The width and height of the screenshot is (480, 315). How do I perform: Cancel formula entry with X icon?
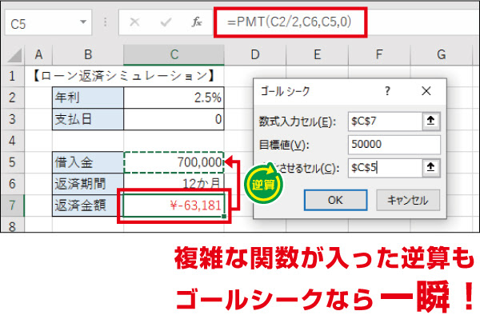134,22
